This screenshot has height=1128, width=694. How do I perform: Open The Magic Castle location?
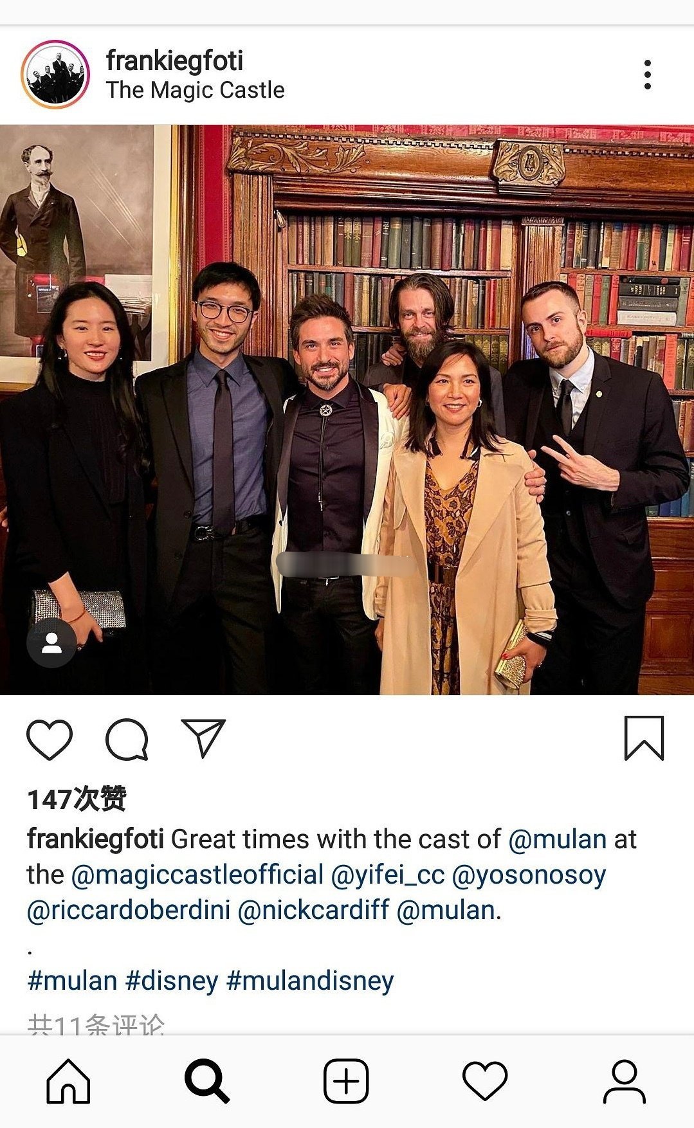click(x=195, y=90)
